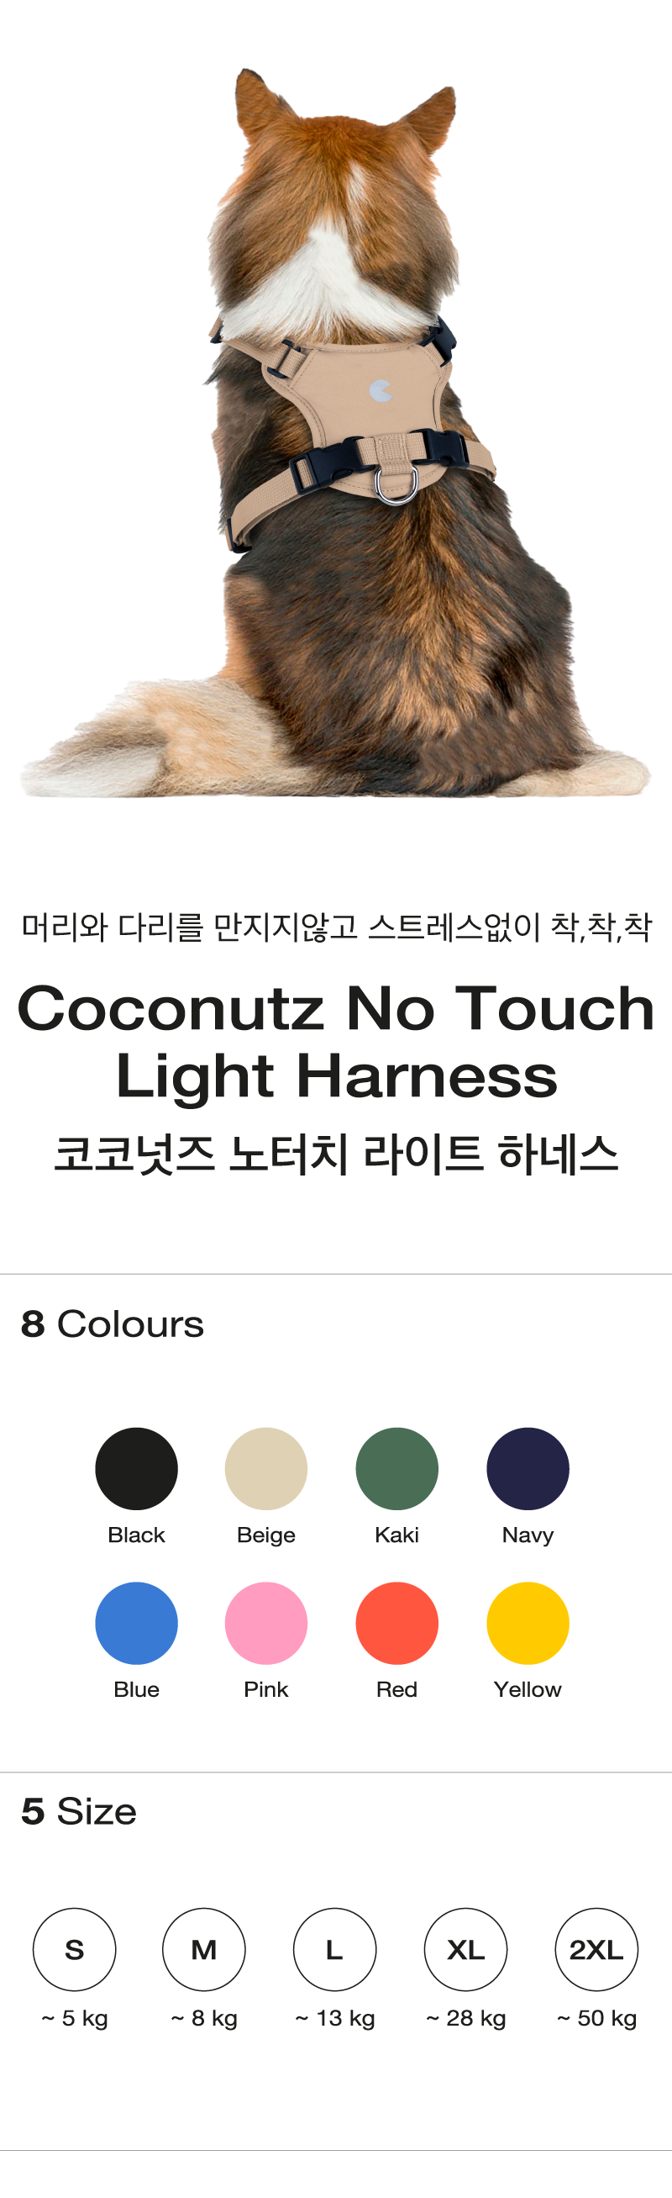This screenshot has height=2198, width=672.
Task: Select size S circle
Action: pos(74,1949)
